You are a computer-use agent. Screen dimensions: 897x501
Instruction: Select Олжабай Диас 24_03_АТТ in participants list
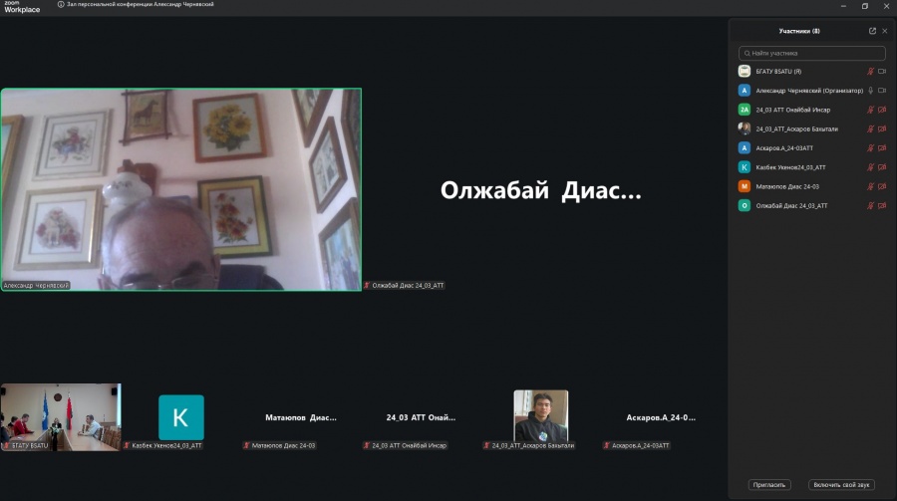pos(791,205)
